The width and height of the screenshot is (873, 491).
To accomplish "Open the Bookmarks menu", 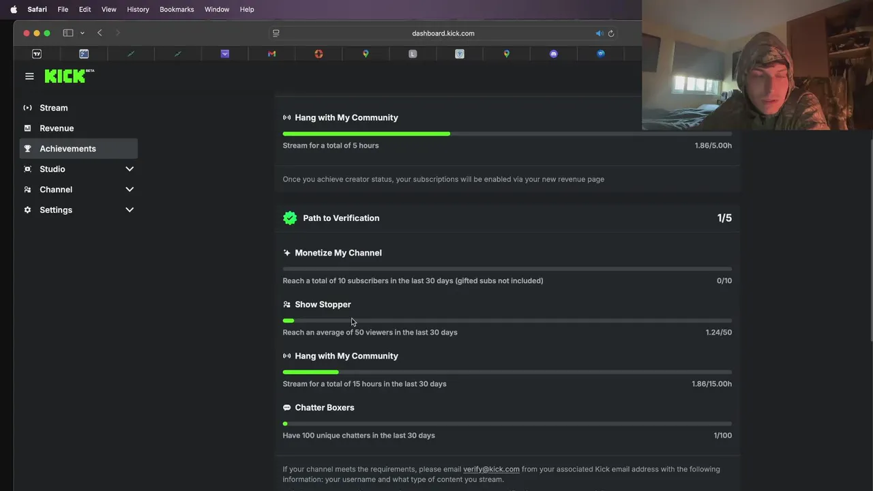I will (177, 10).
